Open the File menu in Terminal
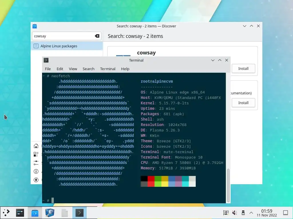The image size is (293, 219). pyautogui.click(x=48, y=69)
